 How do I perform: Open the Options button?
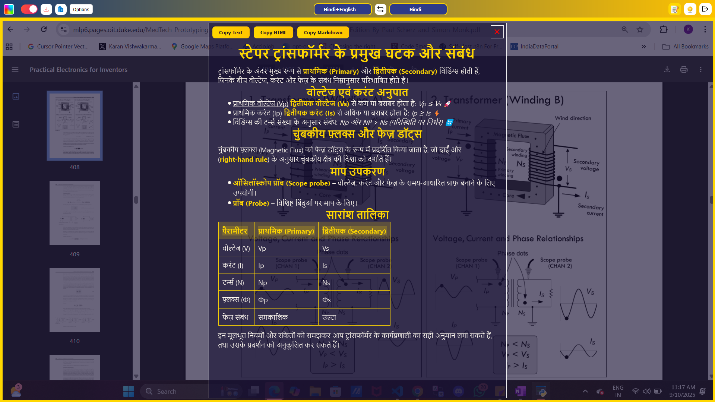[81, 9]
